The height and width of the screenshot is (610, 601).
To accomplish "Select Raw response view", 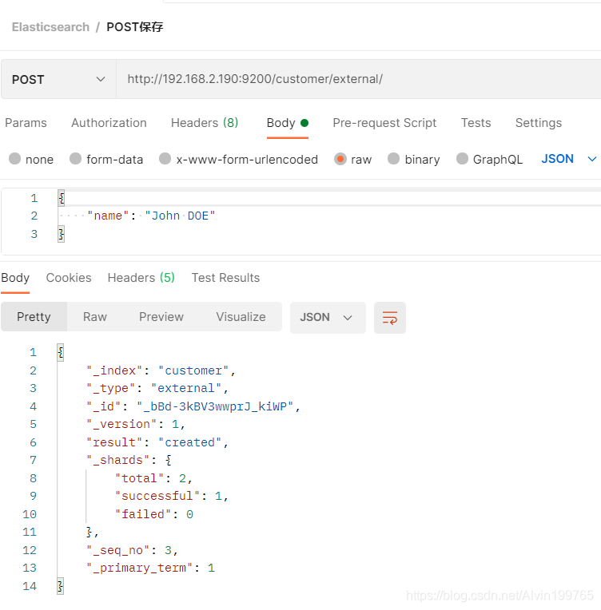I will [94, 317].
